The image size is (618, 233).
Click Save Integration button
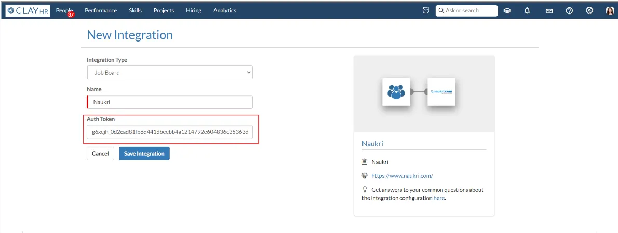point(144,154)
